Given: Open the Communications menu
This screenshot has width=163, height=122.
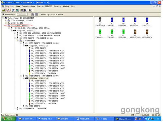Looking at the screenshot, I should [x=28, y=6].
